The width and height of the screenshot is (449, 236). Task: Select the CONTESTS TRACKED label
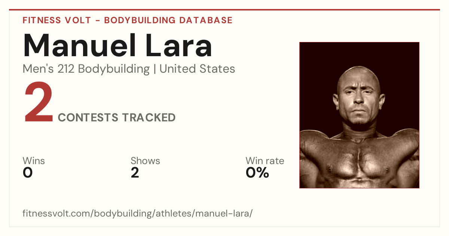click(x=117, y=117)
